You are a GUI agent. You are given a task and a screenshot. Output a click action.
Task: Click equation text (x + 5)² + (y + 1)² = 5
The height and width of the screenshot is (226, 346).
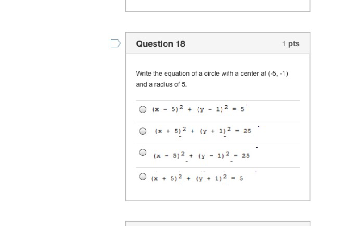197,178
